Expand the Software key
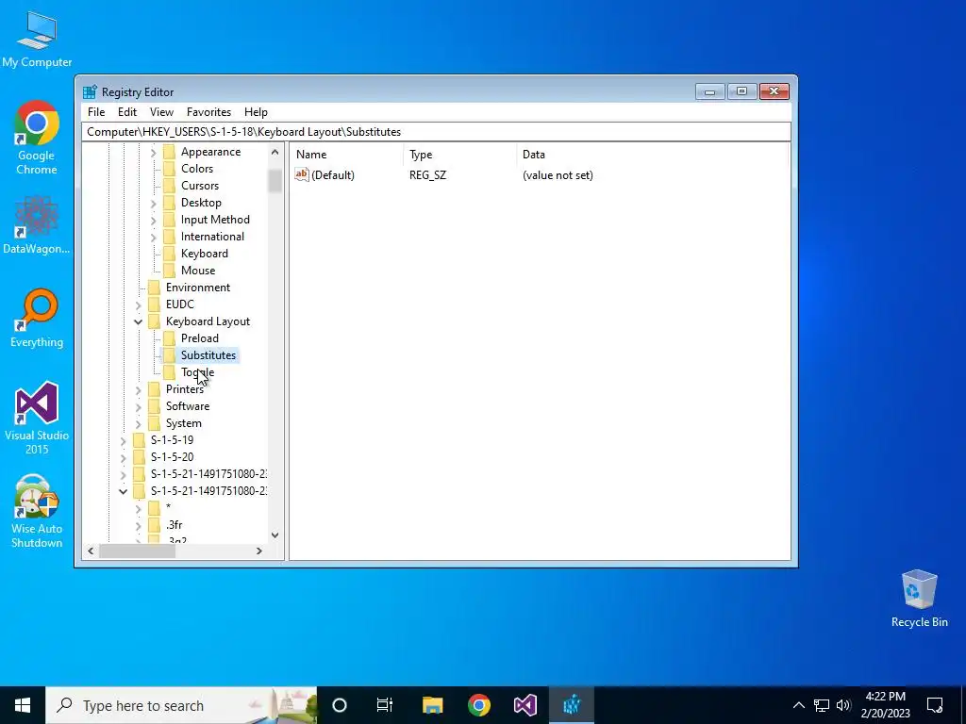The width and height of the screenshot is (966, 724). point(138,407)
